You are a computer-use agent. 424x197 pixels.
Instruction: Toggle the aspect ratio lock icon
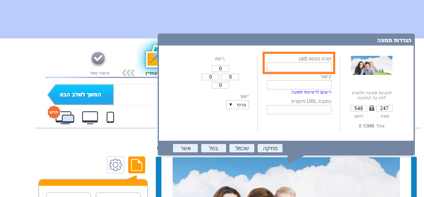(372, 108)
